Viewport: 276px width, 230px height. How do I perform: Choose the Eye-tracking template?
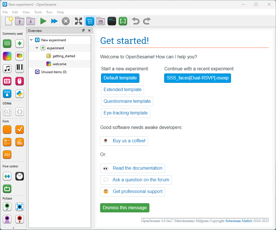click(125, 113)
